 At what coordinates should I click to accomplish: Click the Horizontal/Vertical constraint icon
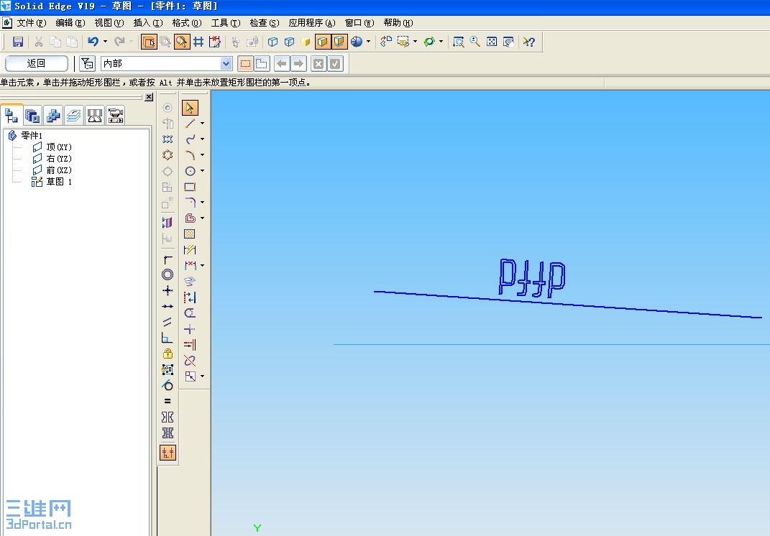168,290
